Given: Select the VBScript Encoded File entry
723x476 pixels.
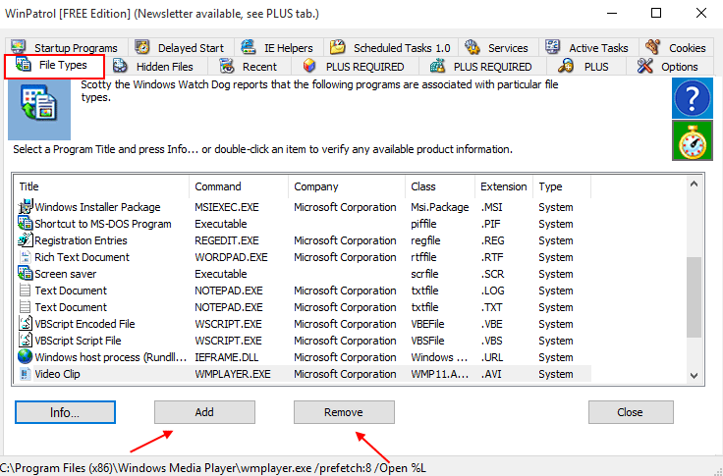Looking at the screenshot, I should (x=305, y=324).
